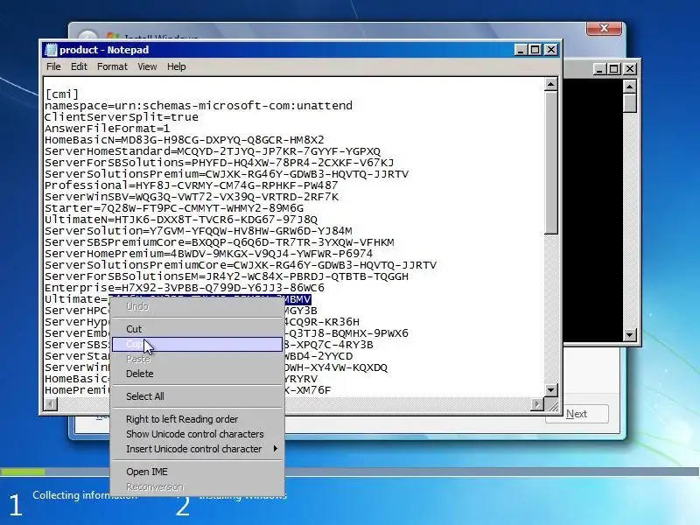
Task: Open the View menu in Notepad
Action: [x=147, y=66]
